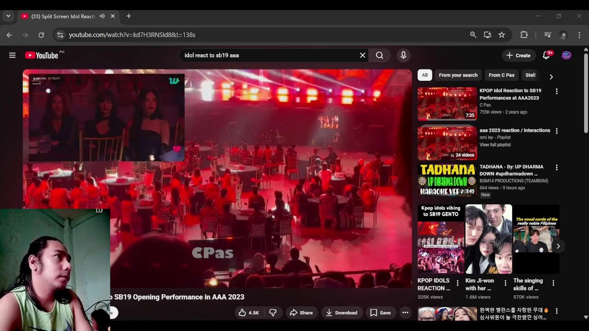Bookmark this page with the star

(502, 35)
